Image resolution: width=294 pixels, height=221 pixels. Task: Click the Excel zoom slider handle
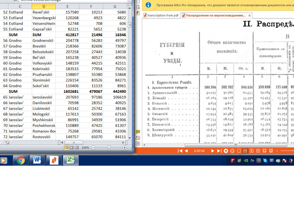109,148
